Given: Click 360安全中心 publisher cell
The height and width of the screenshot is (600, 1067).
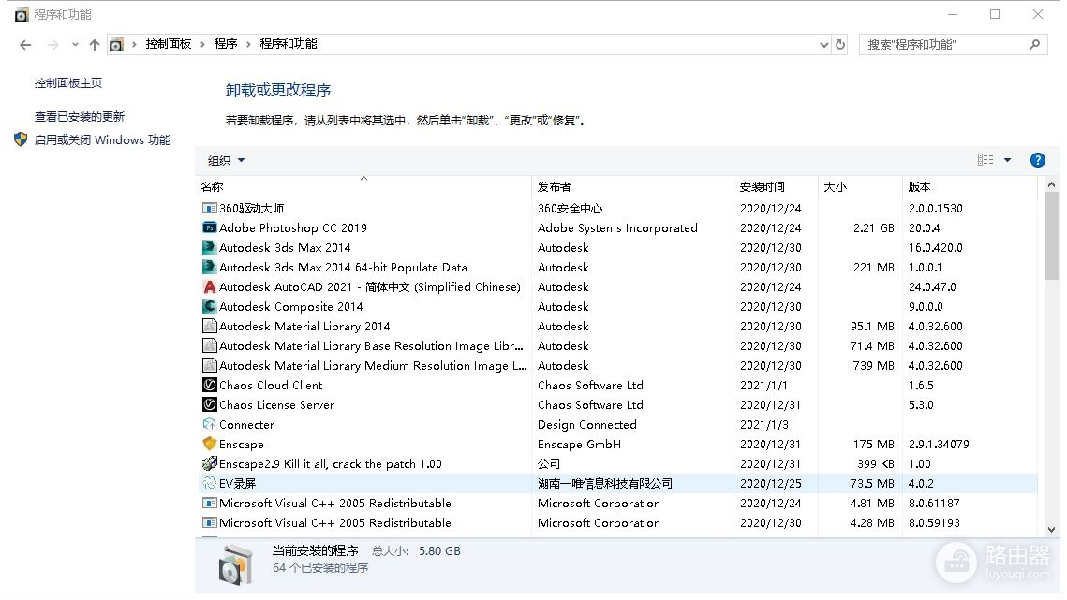Looking at the screenshot, I should tap(571, 208).
